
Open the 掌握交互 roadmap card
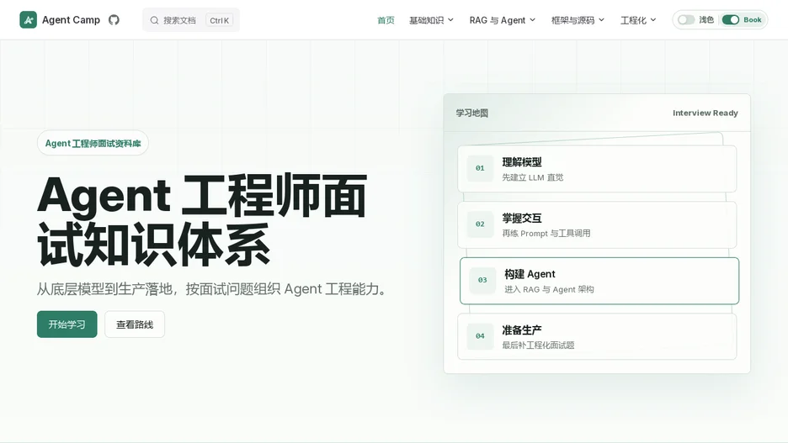tap(597, 224)
